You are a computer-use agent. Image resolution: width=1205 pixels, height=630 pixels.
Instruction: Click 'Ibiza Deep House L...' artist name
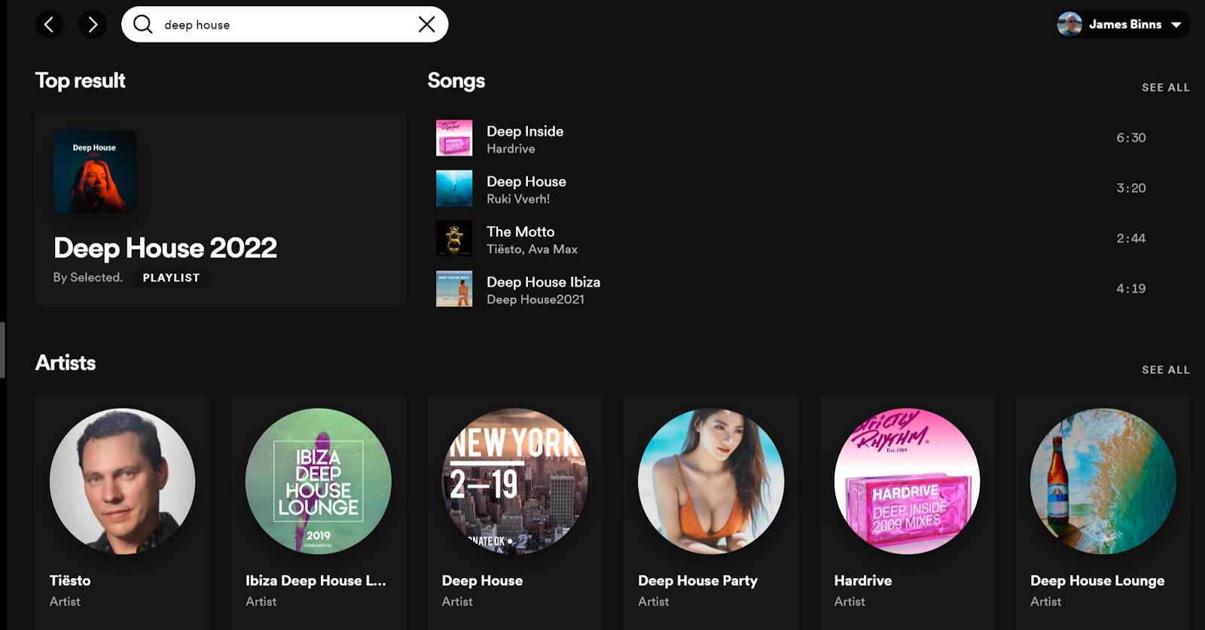tap(316, 580)
